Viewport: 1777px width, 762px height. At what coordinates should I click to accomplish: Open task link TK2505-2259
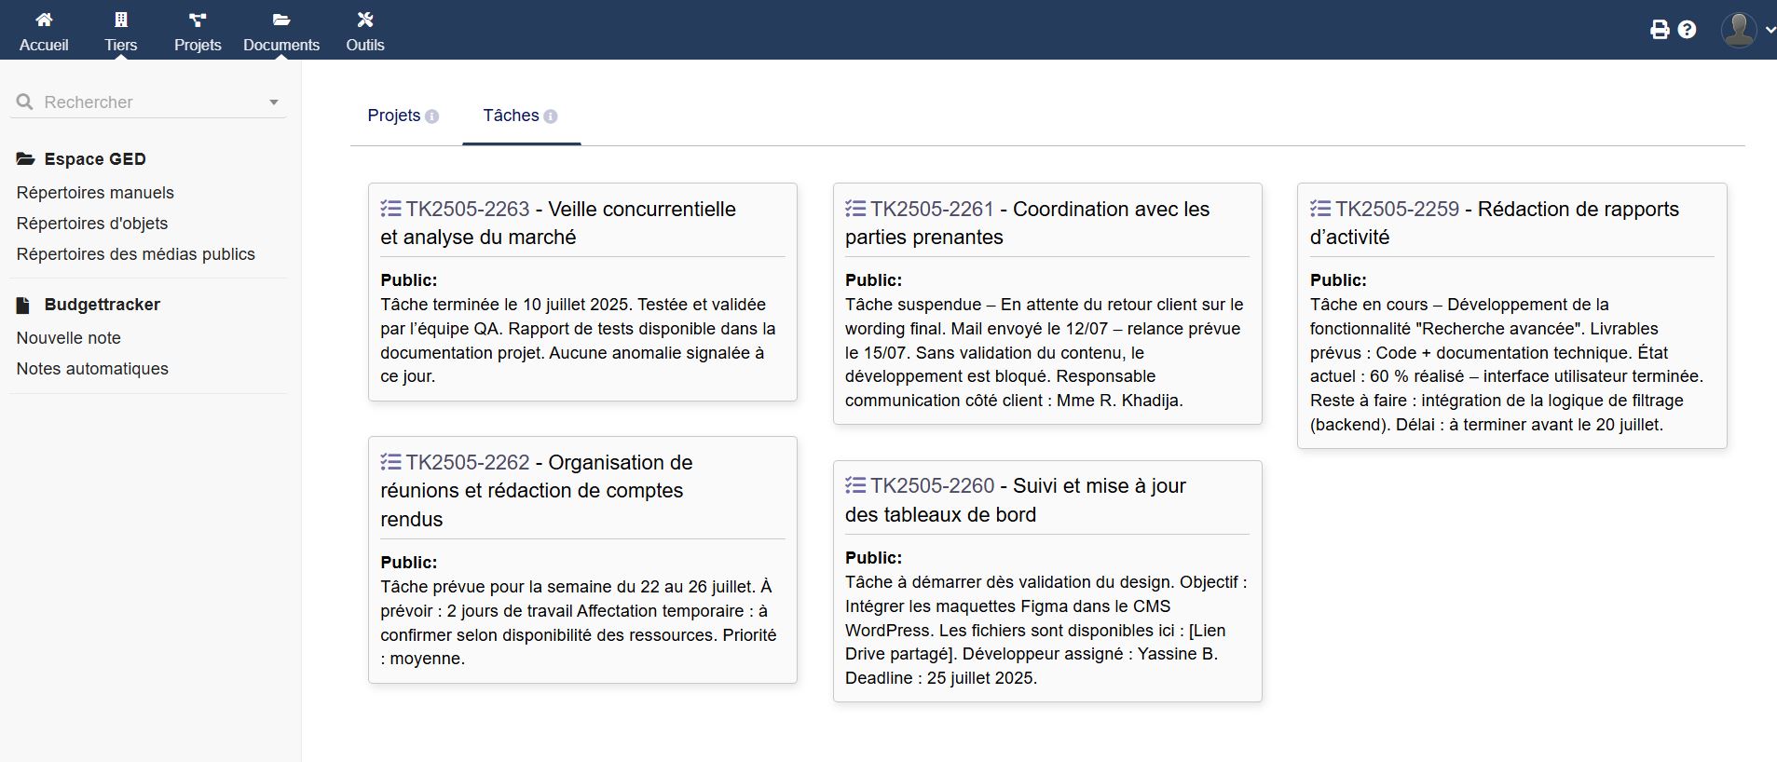click(x=1397, y=209)
